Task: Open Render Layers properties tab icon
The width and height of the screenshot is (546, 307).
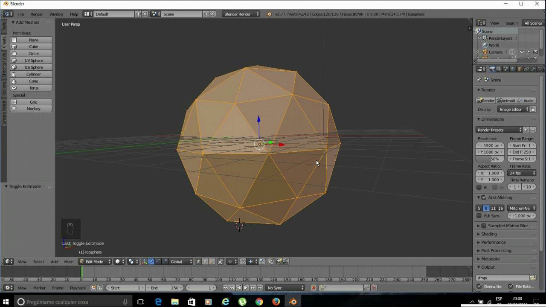Action: coord(499,69)
